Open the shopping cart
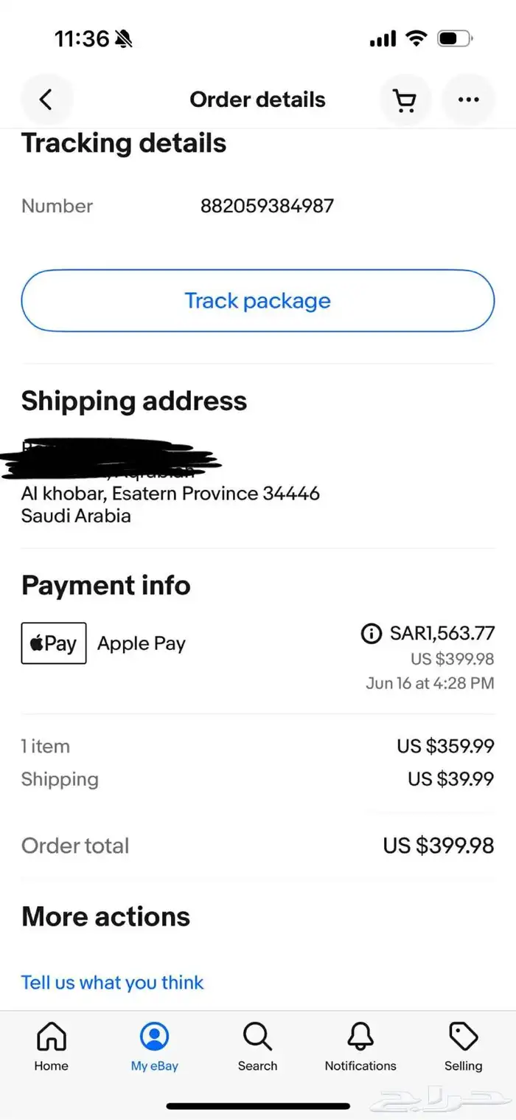 click(x=404, y=100)
